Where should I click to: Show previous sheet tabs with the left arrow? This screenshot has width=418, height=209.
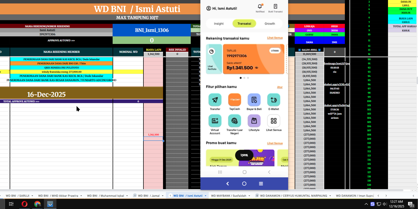pos(378,196)
